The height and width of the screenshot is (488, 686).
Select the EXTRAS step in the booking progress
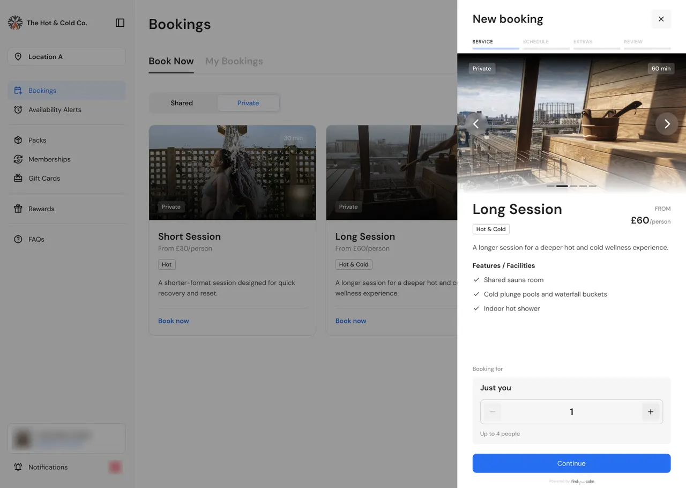click(596, 43)
